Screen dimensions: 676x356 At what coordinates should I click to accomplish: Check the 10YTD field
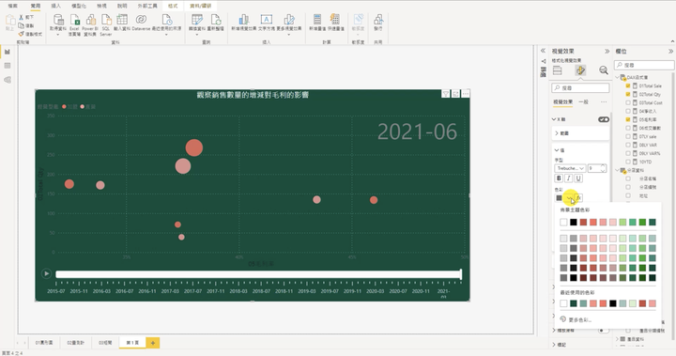[x=628, y=162]
